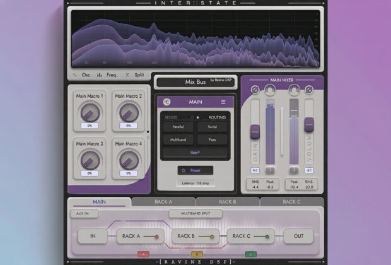Select the Parallel routing preset
Viewport: 391px width, 265px height.
coord(178,127)
